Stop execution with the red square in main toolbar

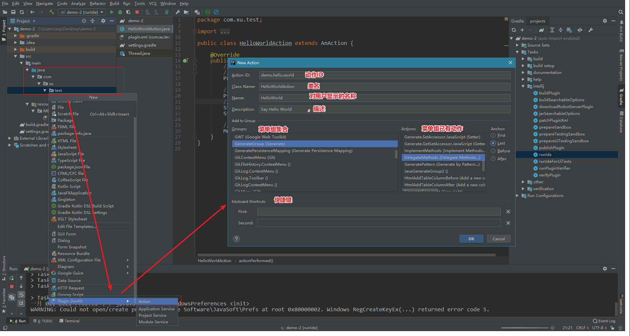click(137, 12)
